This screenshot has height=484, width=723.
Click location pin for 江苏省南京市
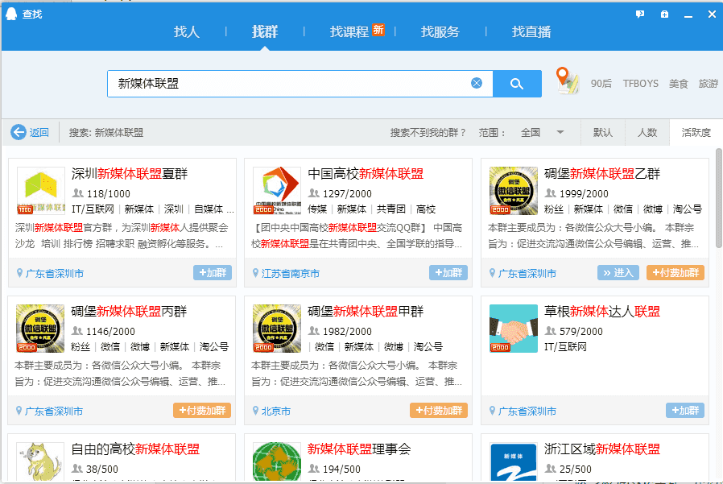[x=254, y=273]
